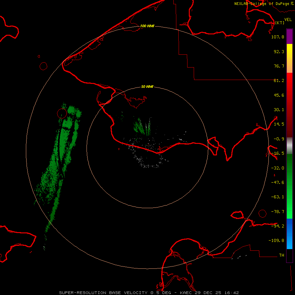Select the -94.2 scale value
Image resolution: width=295 pixels, height=295 pixels.
278,226
